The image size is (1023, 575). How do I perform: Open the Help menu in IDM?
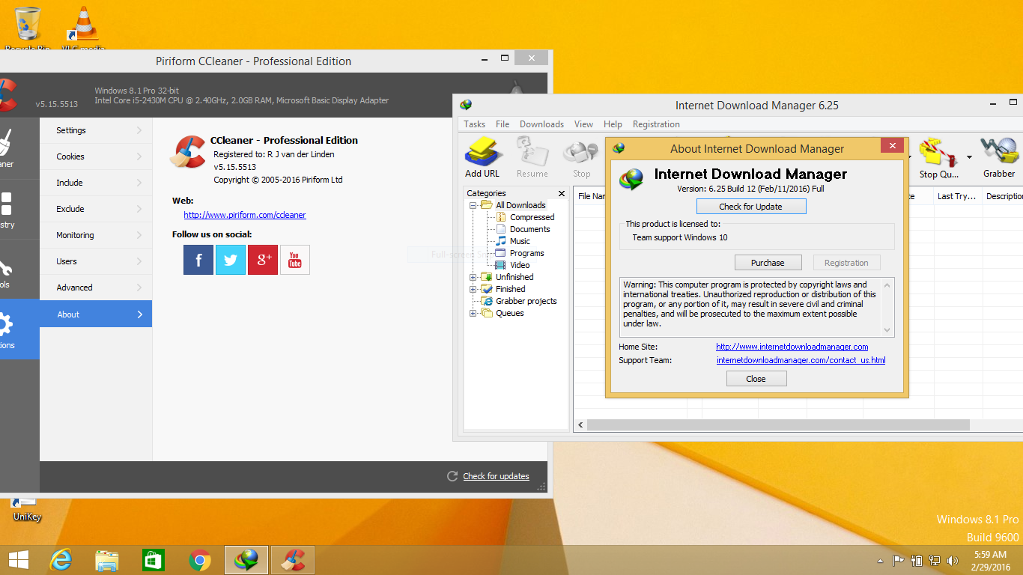tap(613, 124)
